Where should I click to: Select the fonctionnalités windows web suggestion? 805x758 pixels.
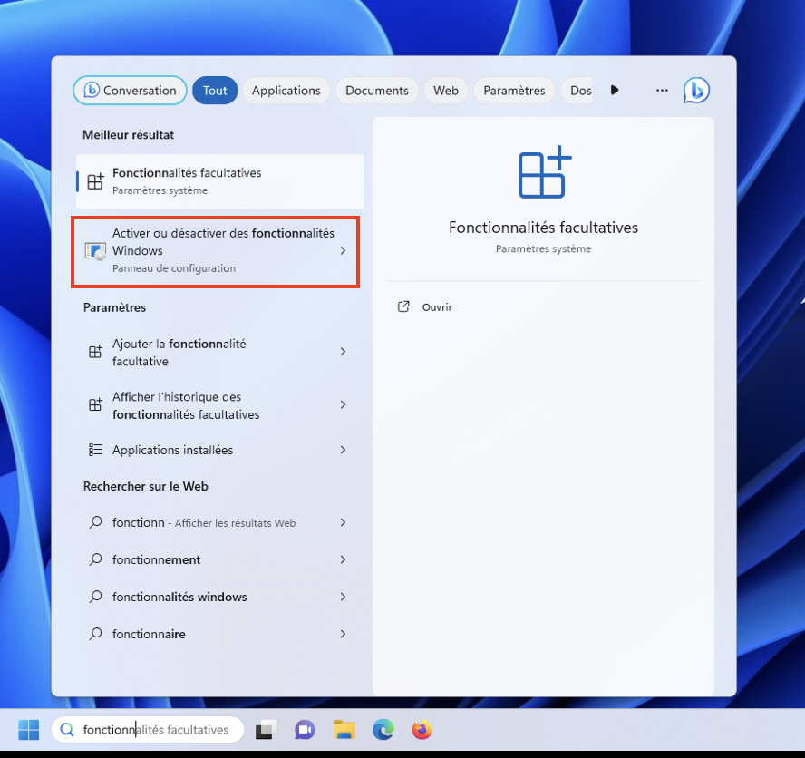coord(219,597)
